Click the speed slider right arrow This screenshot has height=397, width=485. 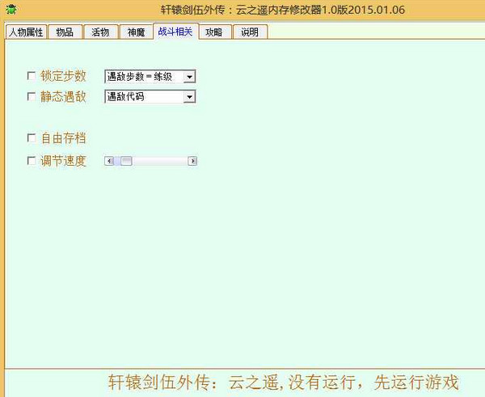pyautogui.click(x=192, y=161)
